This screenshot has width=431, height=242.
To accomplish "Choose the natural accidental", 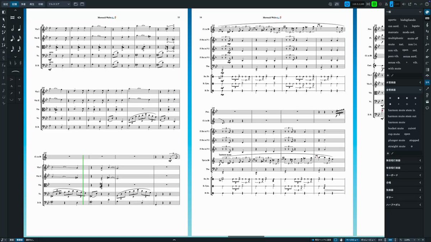I will pyautogui.click(x=11, y=63).
